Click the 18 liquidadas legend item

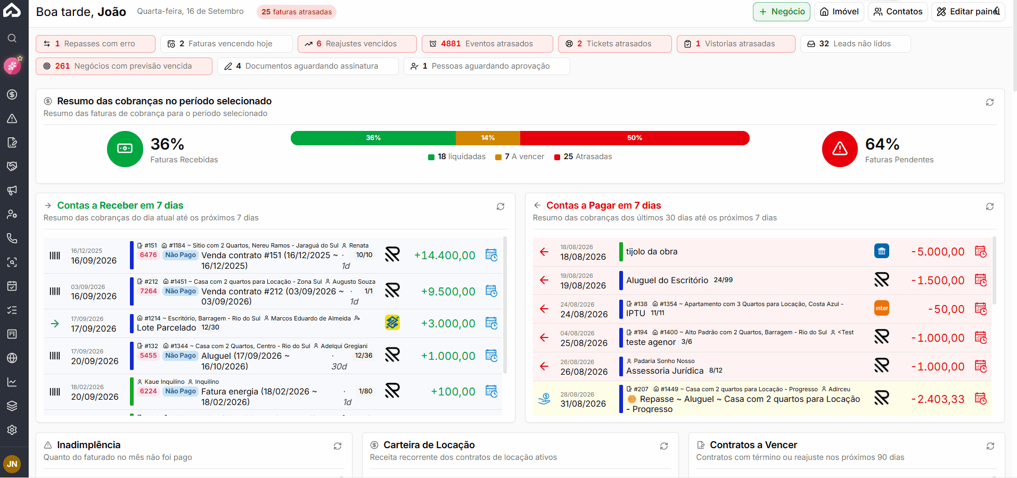(x=457, y=156)
